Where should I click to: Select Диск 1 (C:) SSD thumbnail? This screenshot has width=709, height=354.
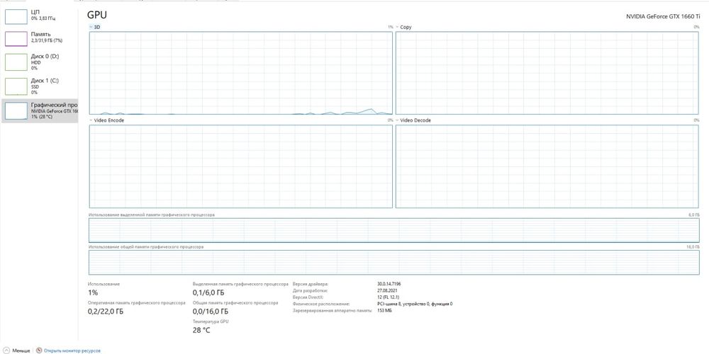point(16,86)
